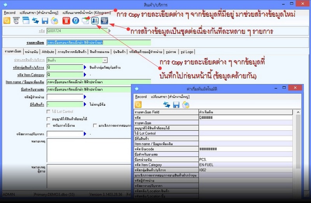Toggle the ระงับการใช้งาน checkbox

[48, 126]
